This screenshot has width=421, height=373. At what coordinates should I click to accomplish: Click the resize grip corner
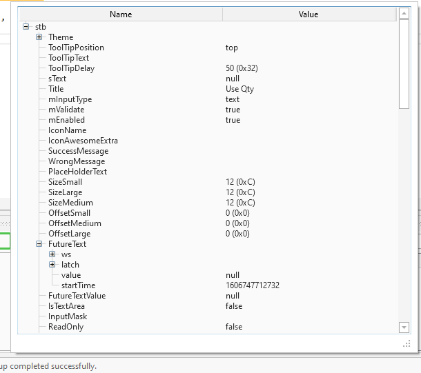407,343
